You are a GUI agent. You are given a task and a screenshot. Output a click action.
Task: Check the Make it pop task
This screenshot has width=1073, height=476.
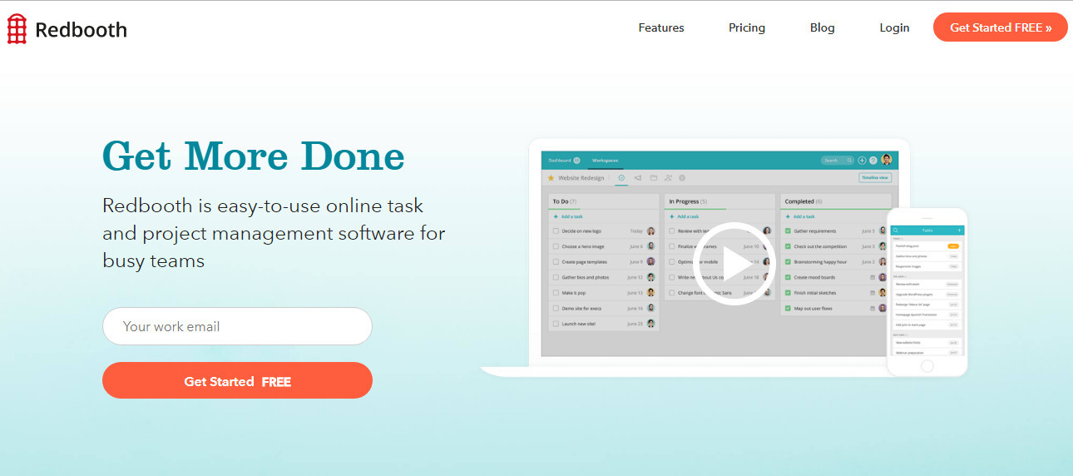pos(556,293)
